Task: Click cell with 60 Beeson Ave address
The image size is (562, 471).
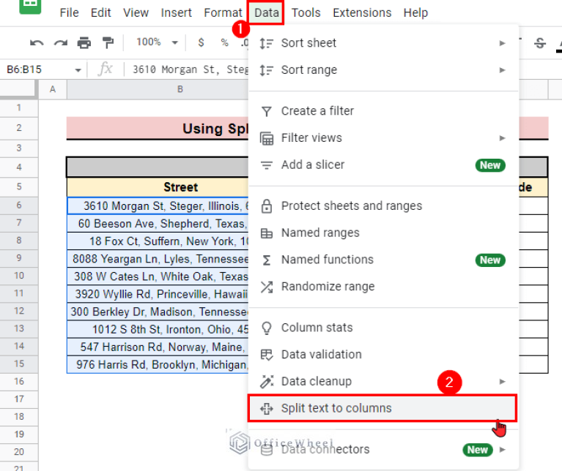Action: 158,224
